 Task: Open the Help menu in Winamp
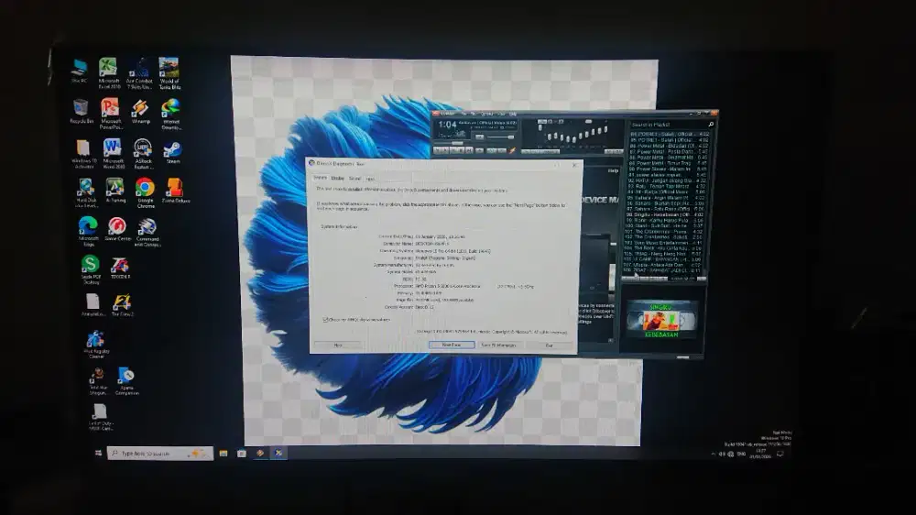coord(513,114)
